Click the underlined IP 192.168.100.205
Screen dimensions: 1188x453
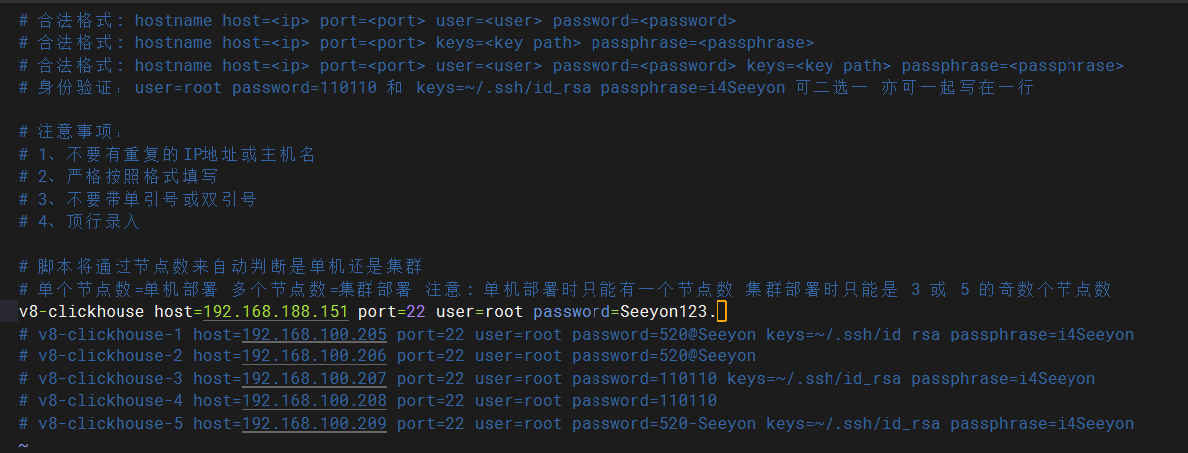(x=315, y=335)
